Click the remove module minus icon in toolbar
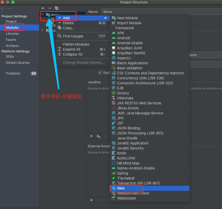Viewport: 222px width, 209px height. click(x=50, y=8)
